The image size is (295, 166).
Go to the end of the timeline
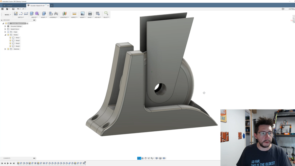14,163
